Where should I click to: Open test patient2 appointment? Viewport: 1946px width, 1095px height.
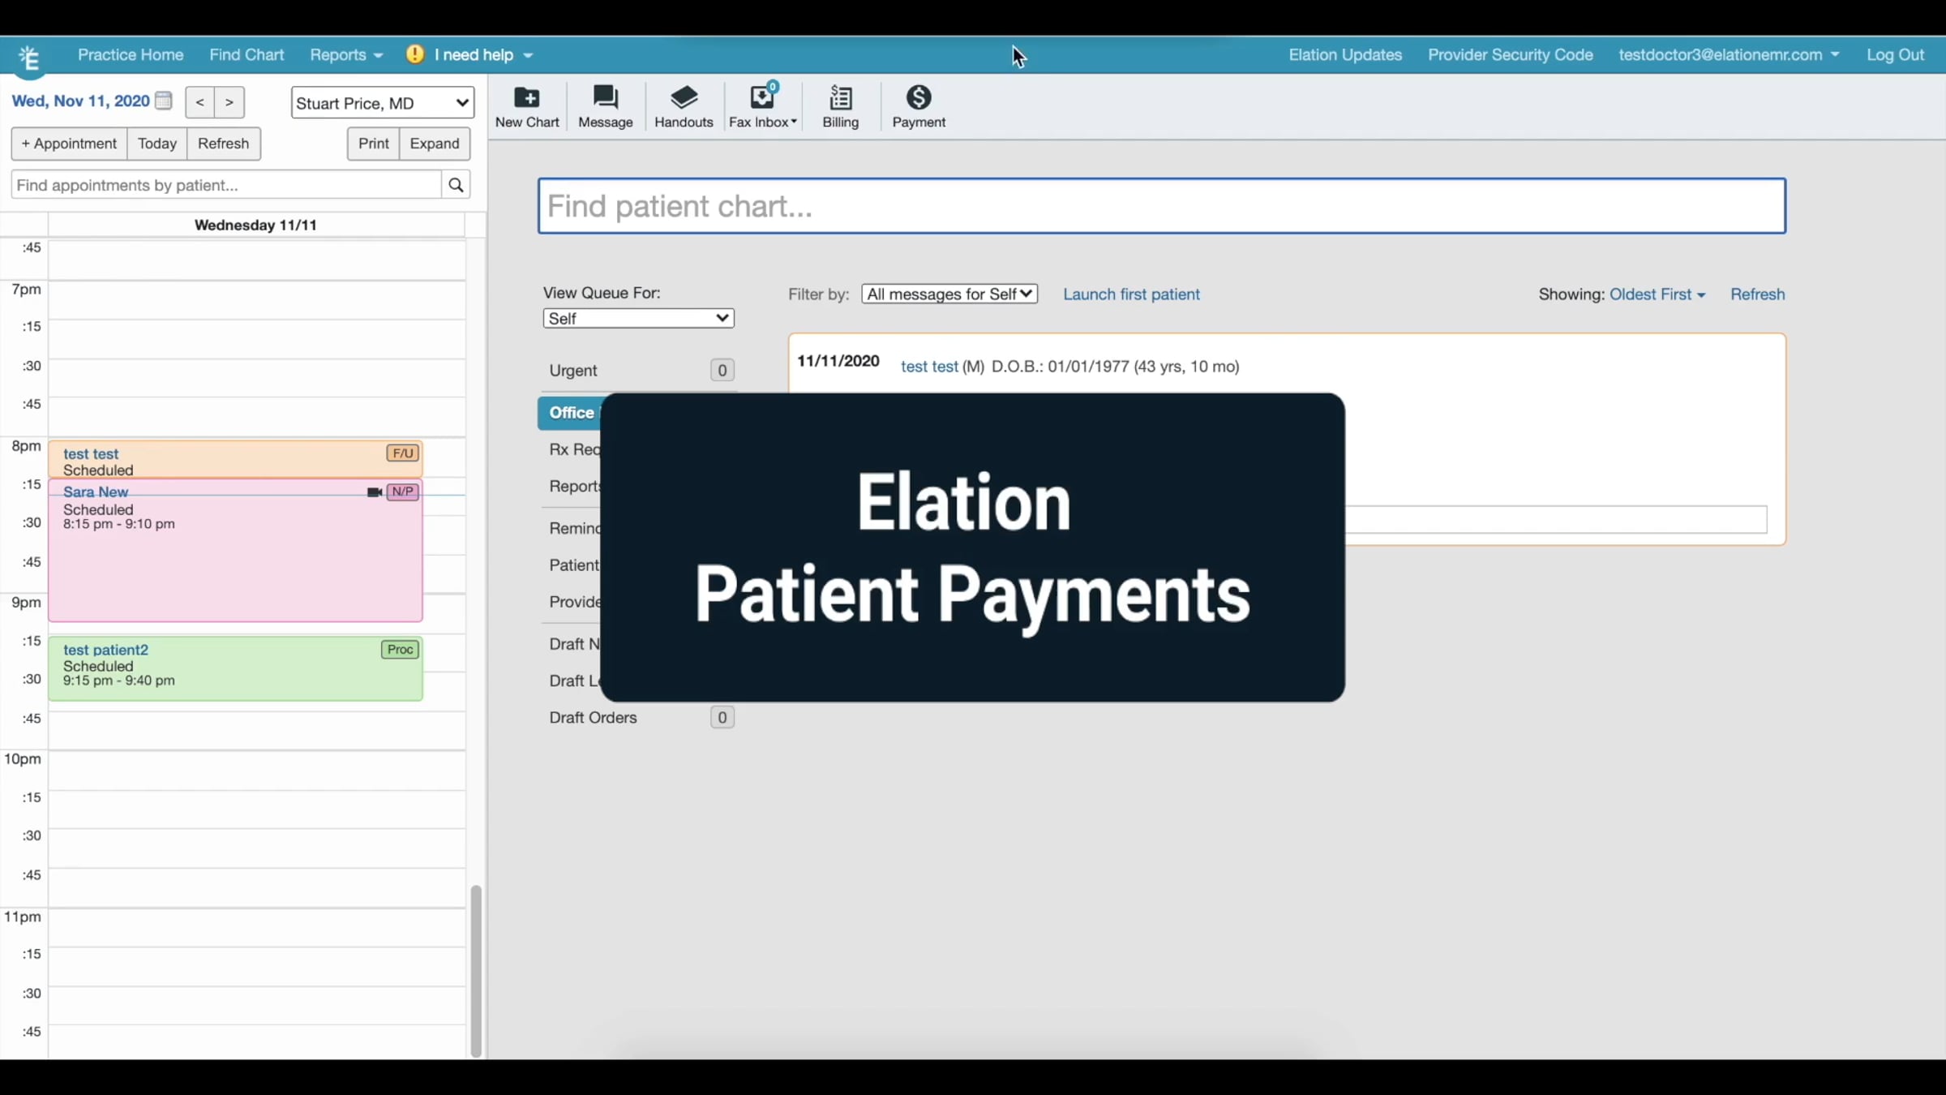(235, 668)
